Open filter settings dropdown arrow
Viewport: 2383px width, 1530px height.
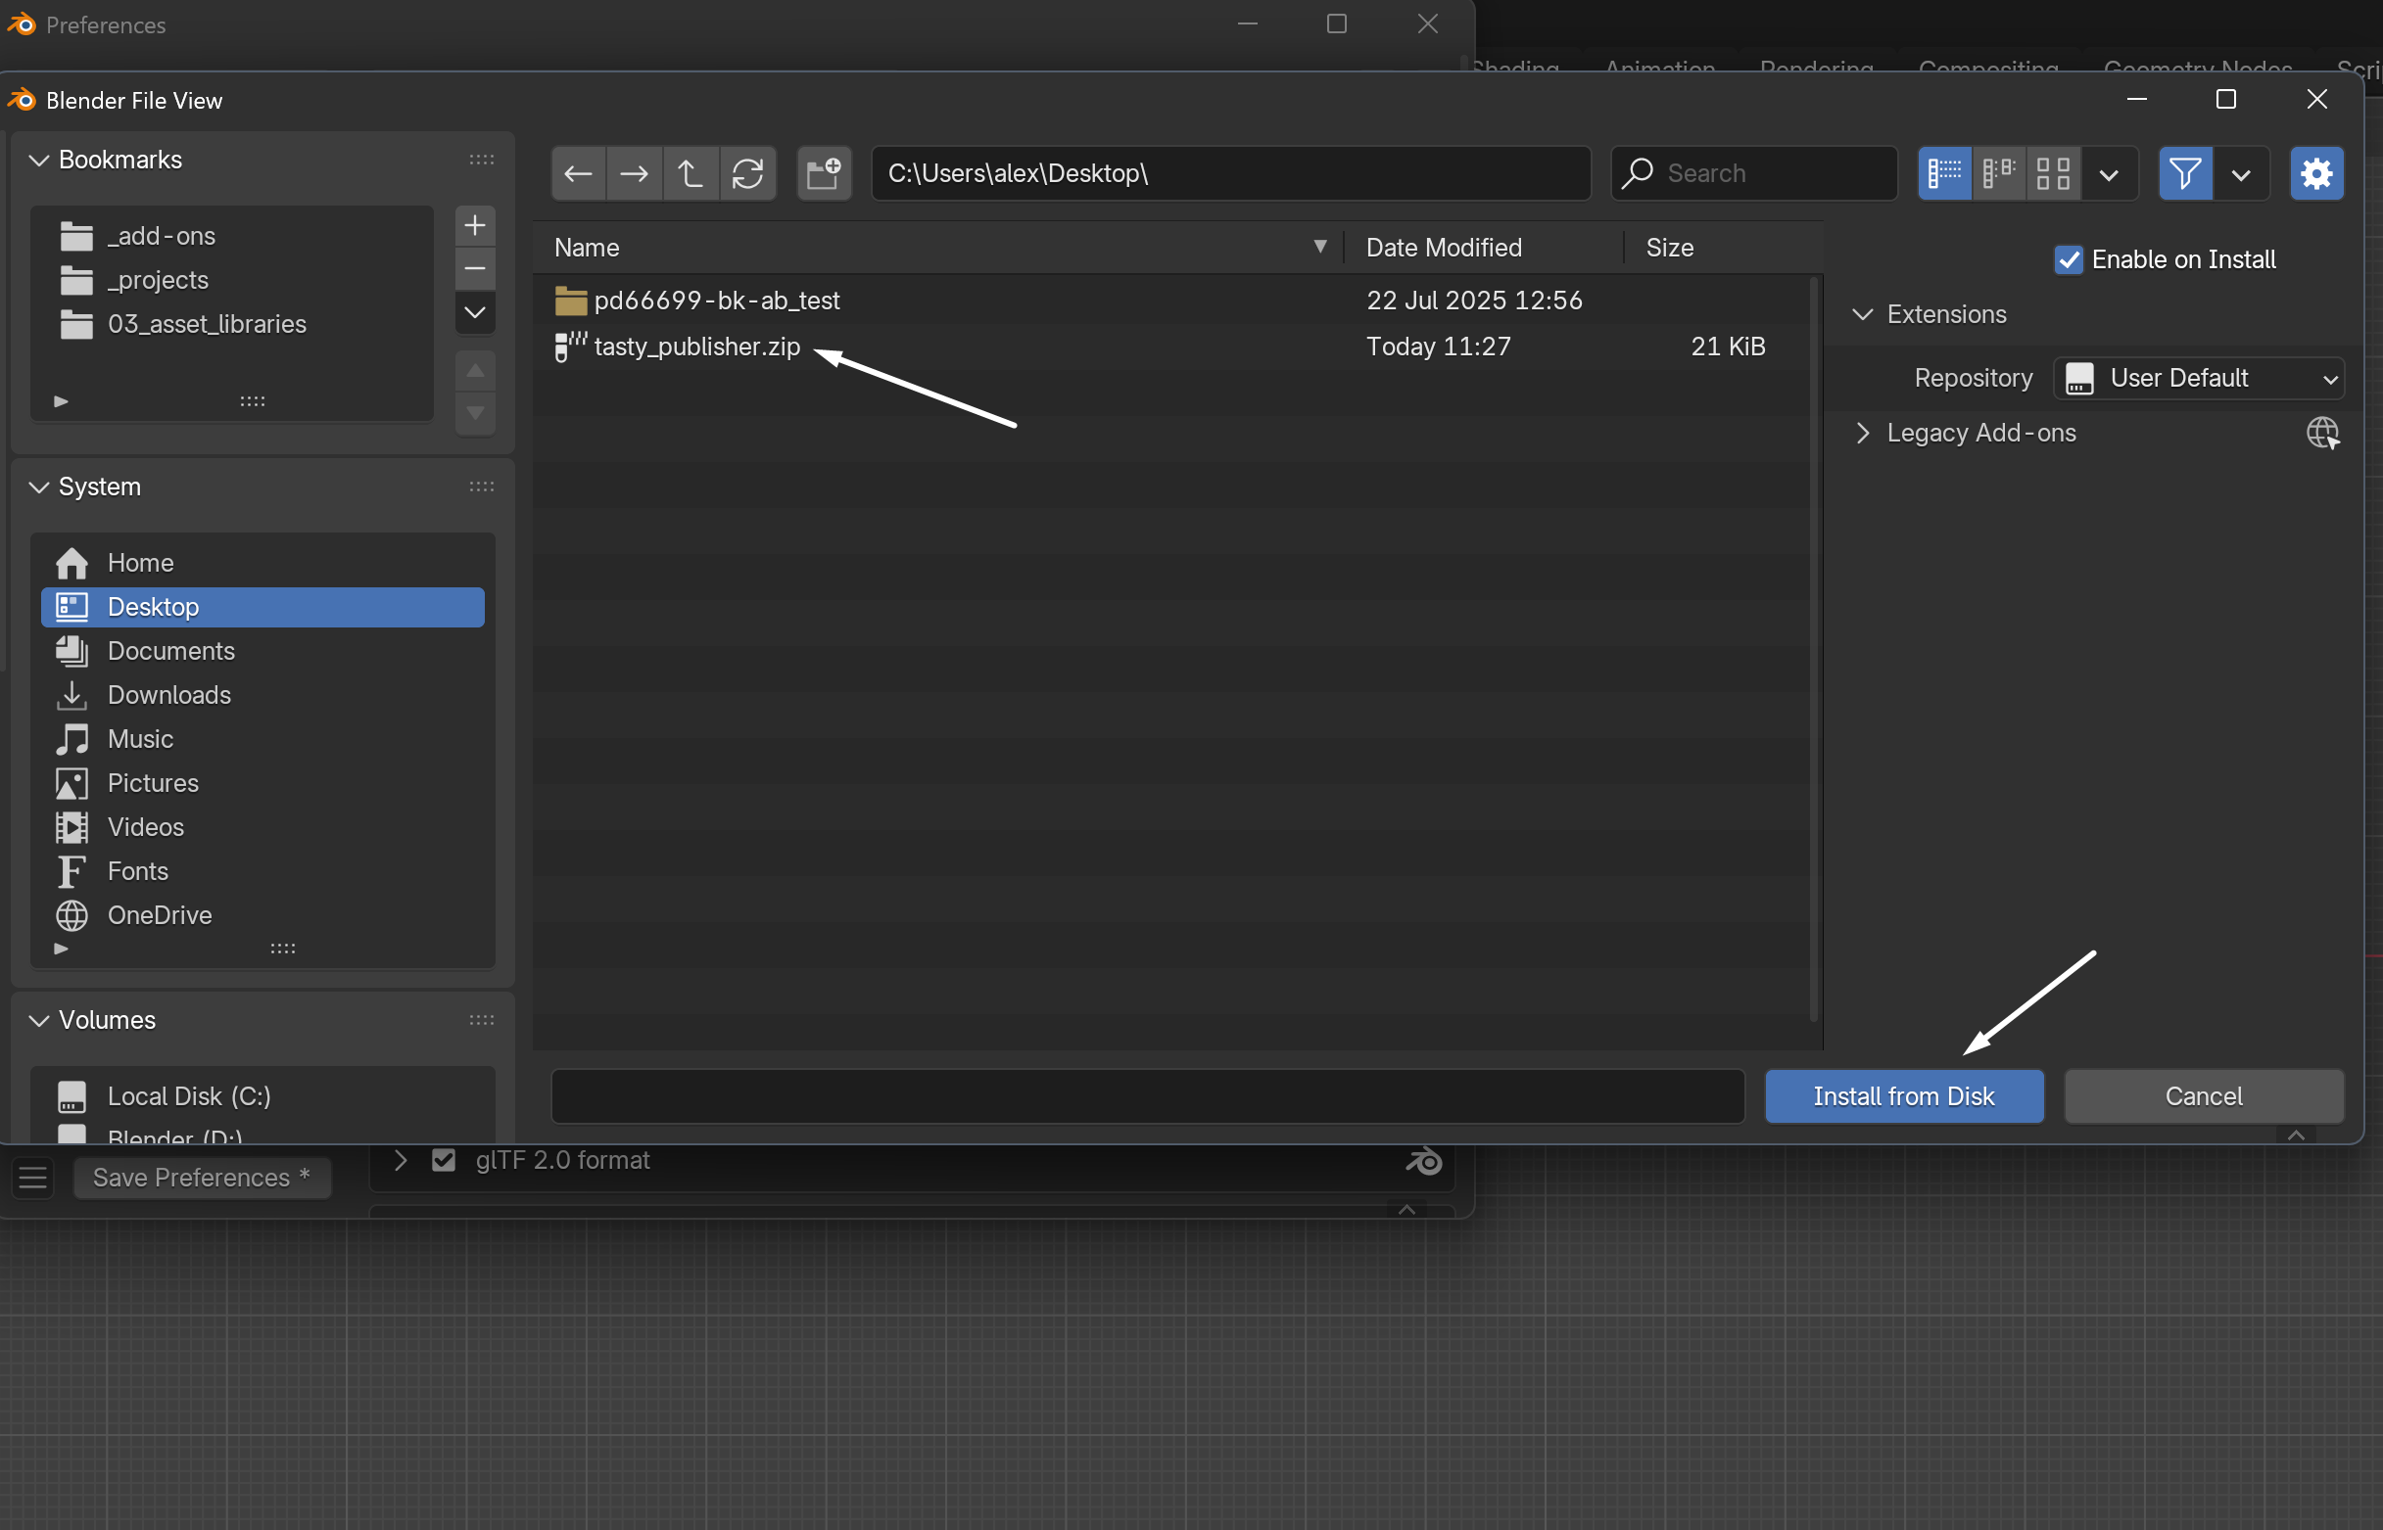click(2241, 174)
